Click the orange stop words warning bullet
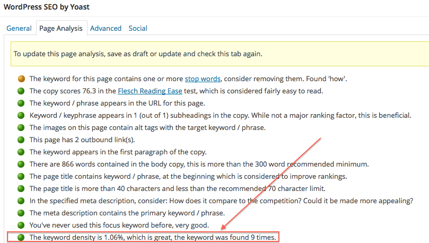Screen dimensions: 429x243 tap(21, 79)
